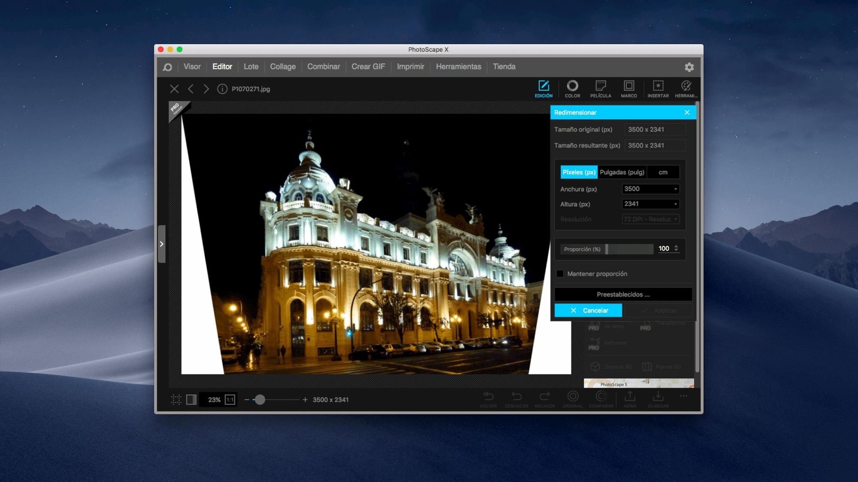Viewport: 858px width, 482px height.
Task: Open the Lote tab
Action: coord(251,67)
